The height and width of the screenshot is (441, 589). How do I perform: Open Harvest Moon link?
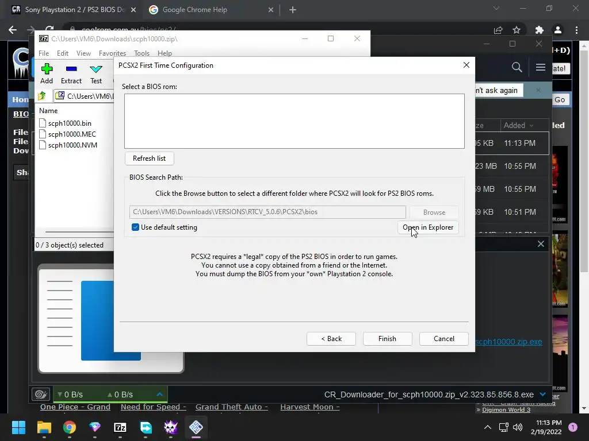310,407
